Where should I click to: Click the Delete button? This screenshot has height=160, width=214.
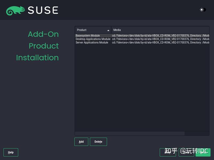coord(98,142)
